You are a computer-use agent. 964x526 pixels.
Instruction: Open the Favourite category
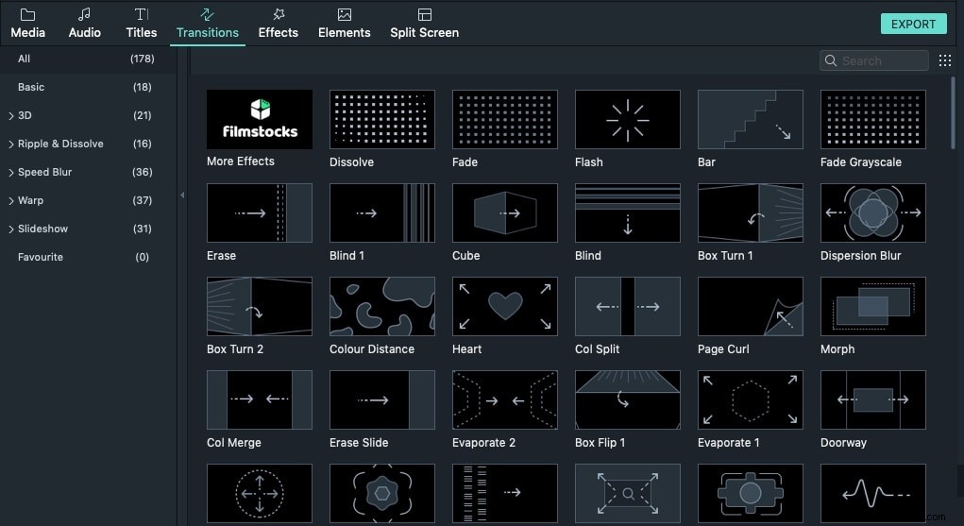(x=86, y=257)
